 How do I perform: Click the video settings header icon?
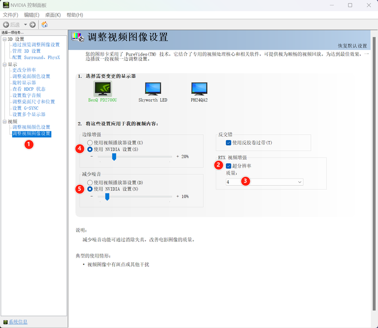(x=78, y=37)
